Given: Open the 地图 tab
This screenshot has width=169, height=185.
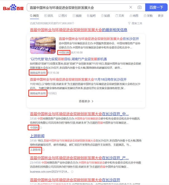Looking at the screenshot, I should click(134, 16).
